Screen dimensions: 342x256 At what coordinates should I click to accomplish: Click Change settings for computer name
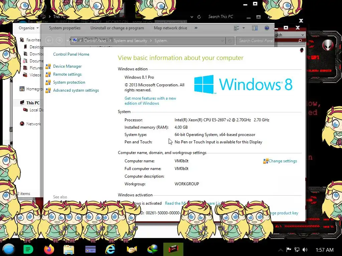point(283,161)
